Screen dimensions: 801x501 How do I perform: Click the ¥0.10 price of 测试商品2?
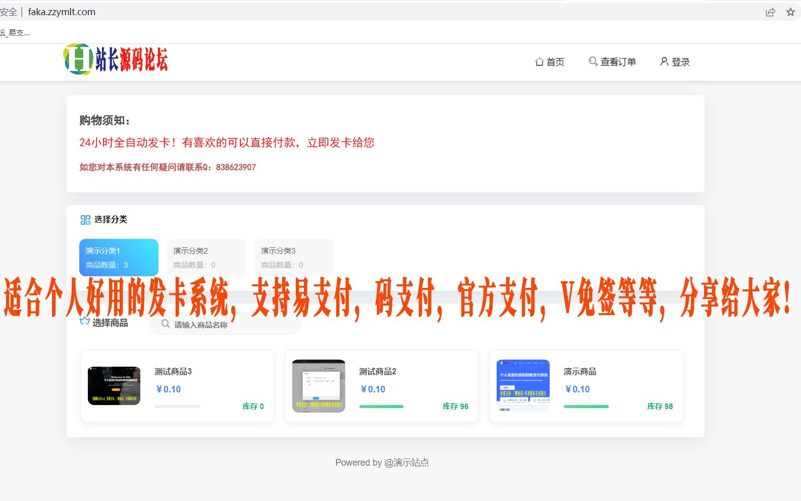(372, 389)
